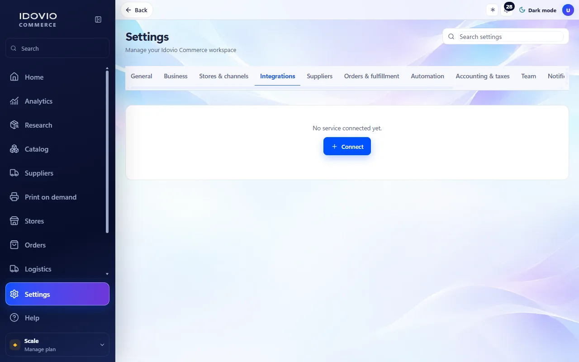Switch to the Accounting & taxes tab
579x362 pixels.
pos(483,76)
